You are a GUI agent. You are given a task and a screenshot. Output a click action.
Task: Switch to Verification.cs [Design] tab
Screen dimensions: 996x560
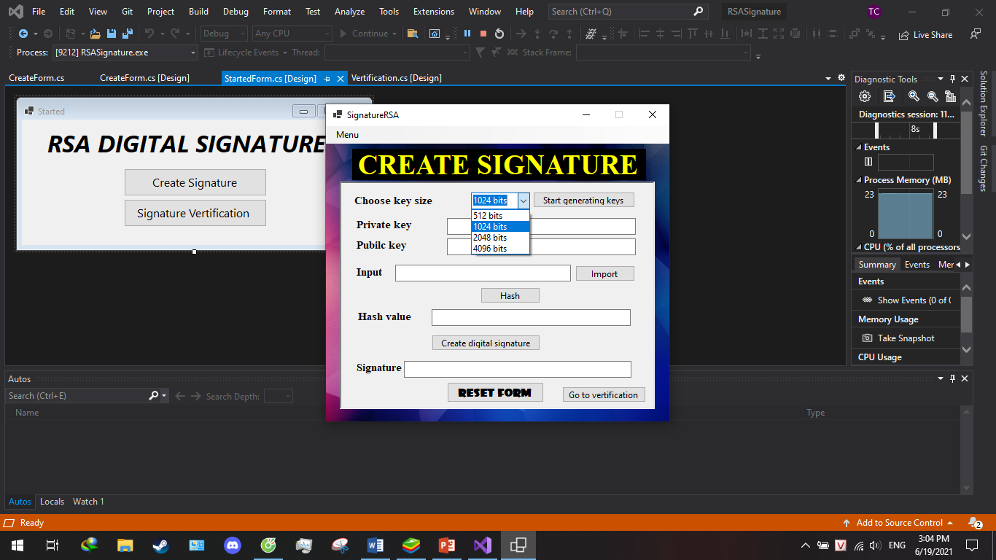[x=396, y=78]
